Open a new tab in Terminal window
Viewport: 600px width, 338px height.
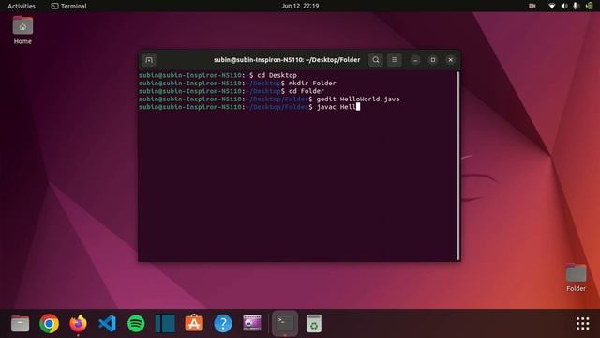pos(149,60)
